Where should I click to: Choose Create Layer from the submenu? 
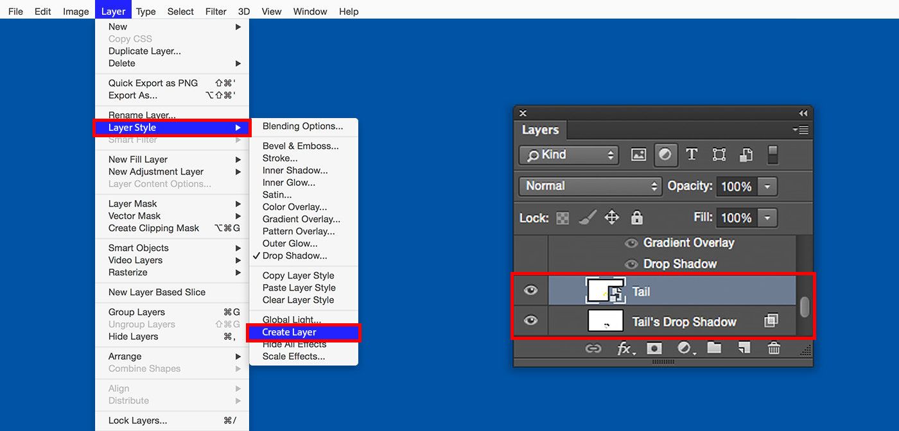[289, 332]
